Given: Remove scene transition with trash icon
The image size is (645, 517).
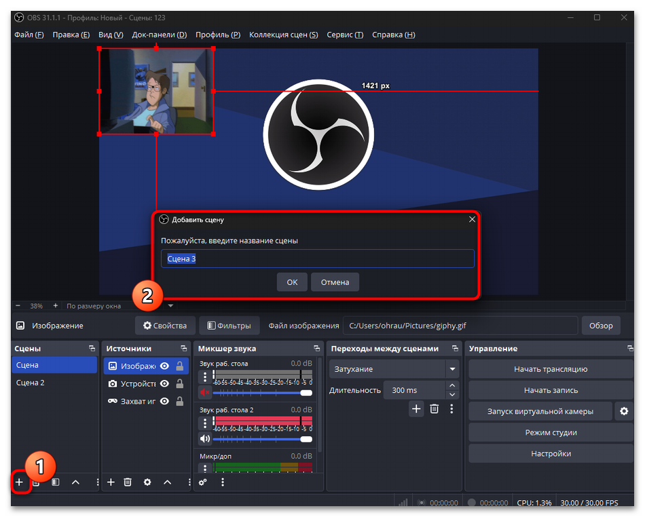Looking at the screenshot, I should tap(435, 409).
